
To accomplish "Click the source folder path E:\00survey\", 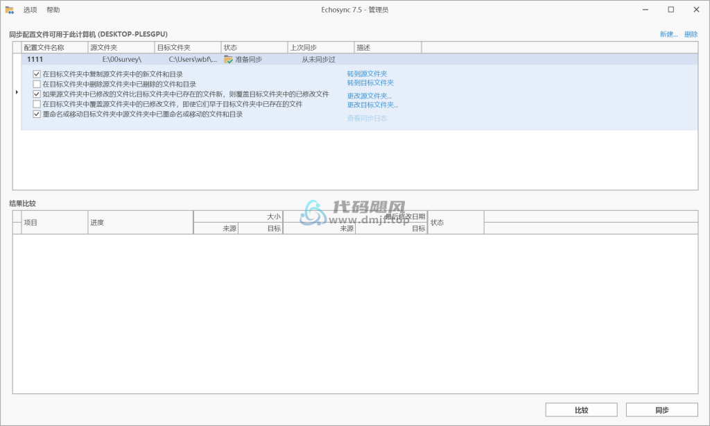I will coord(122,60).
